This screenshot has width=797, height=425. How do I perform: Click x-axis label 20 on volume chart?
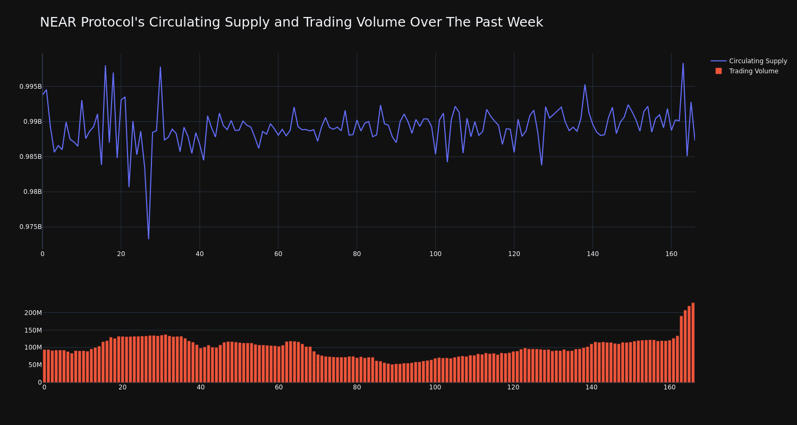[x=123, y=387]
